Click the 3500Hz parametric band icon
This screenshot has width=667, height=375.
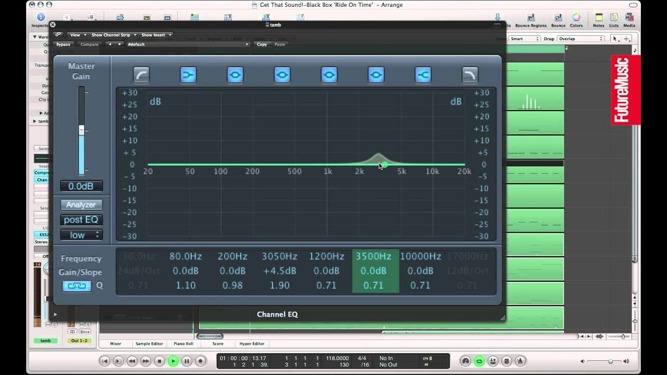376,75
